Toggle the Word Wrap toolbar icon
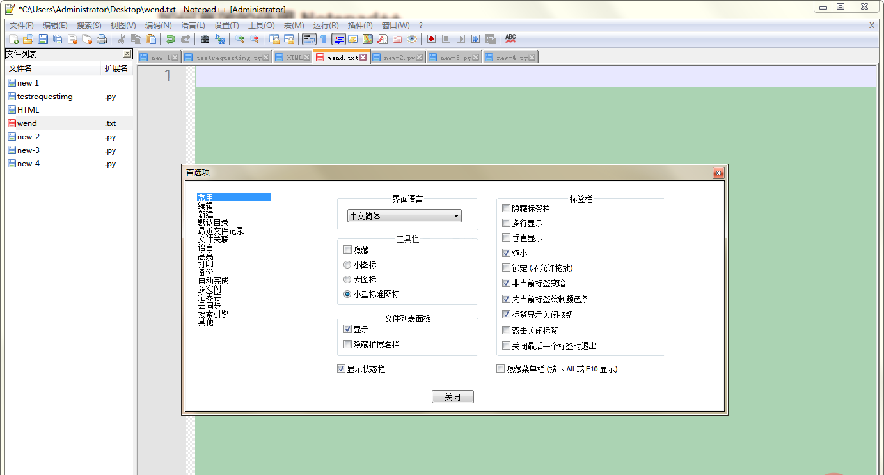 (310, 39)
